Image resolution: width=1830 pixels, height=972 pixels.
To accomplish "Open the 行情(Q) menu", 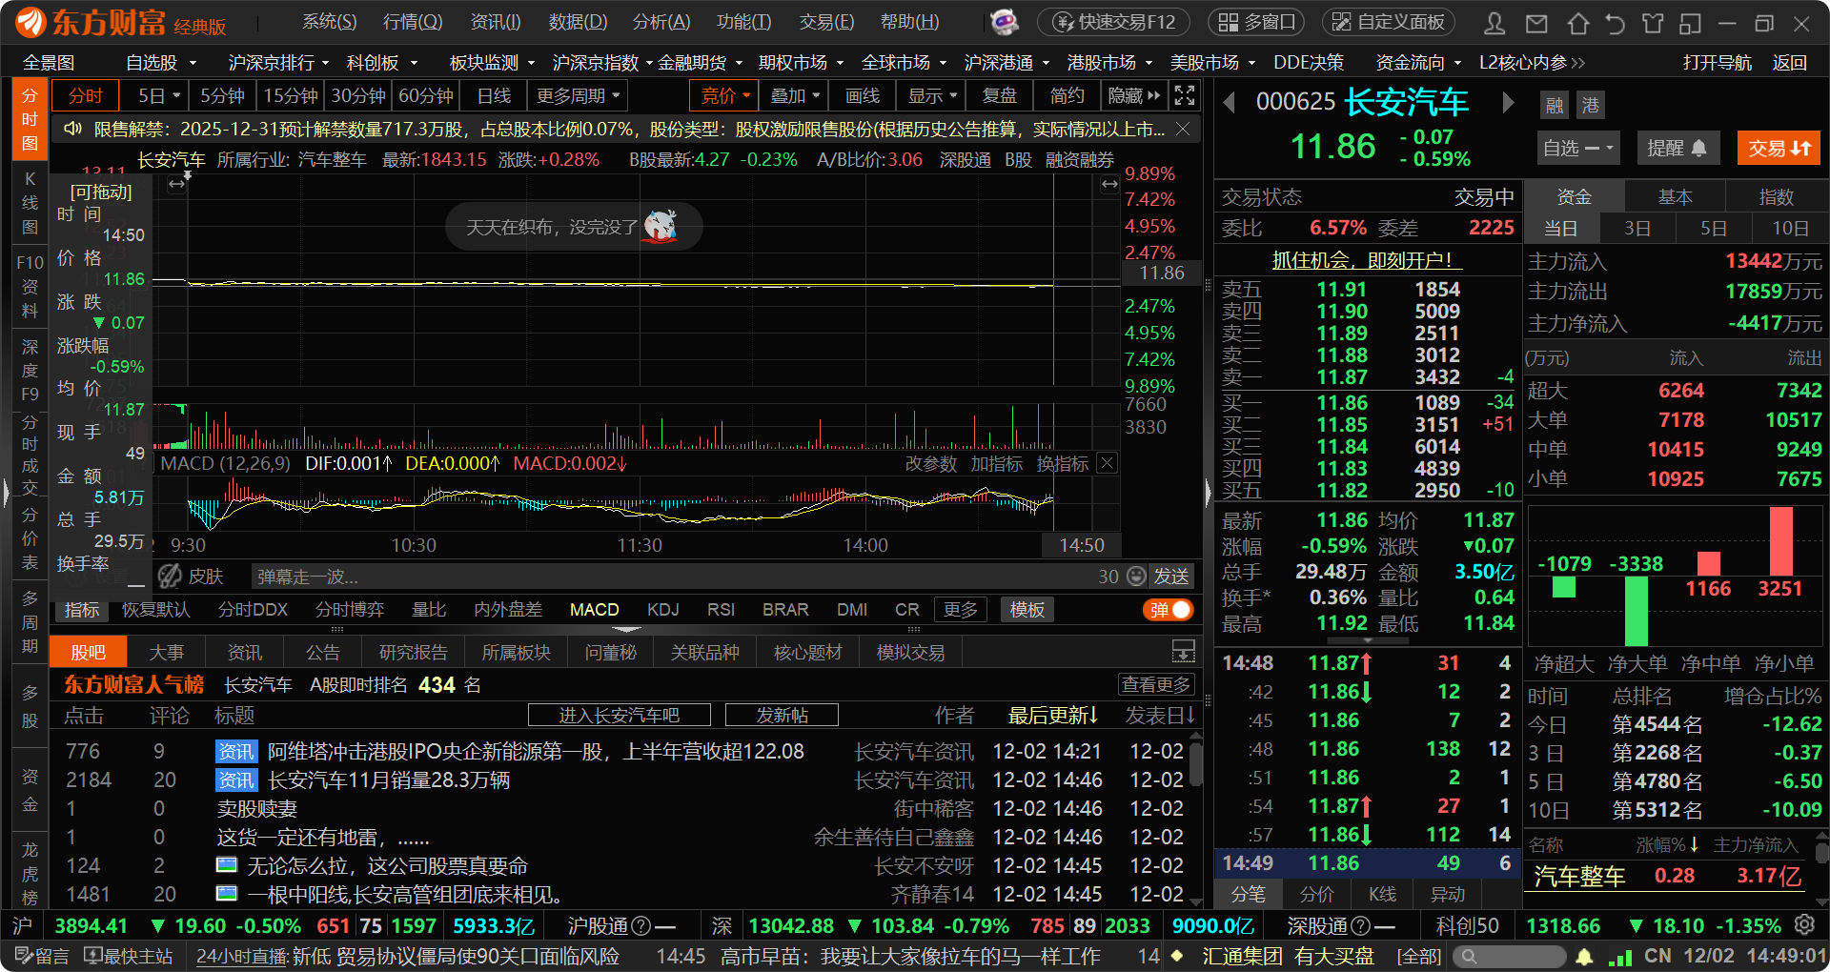I will tap(413, 22).
